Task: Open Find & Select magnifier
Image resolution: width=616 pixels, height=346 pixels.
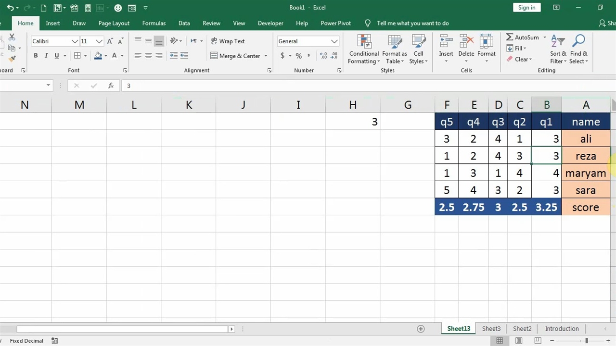Action: point(578,42)
